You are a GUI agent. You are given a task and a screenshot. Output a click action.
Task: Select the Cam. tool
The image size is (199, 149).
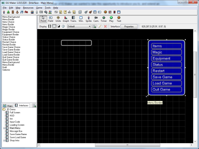pos(96,19)
